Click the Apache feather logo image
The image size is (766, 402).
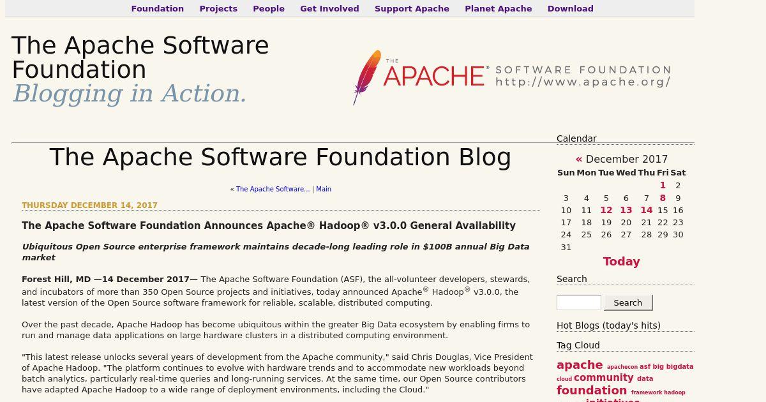512,77
